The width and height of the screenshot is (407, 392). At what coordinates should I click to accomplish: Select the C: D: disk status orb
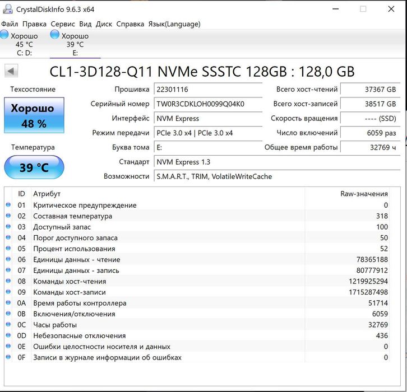click(4, 35)
